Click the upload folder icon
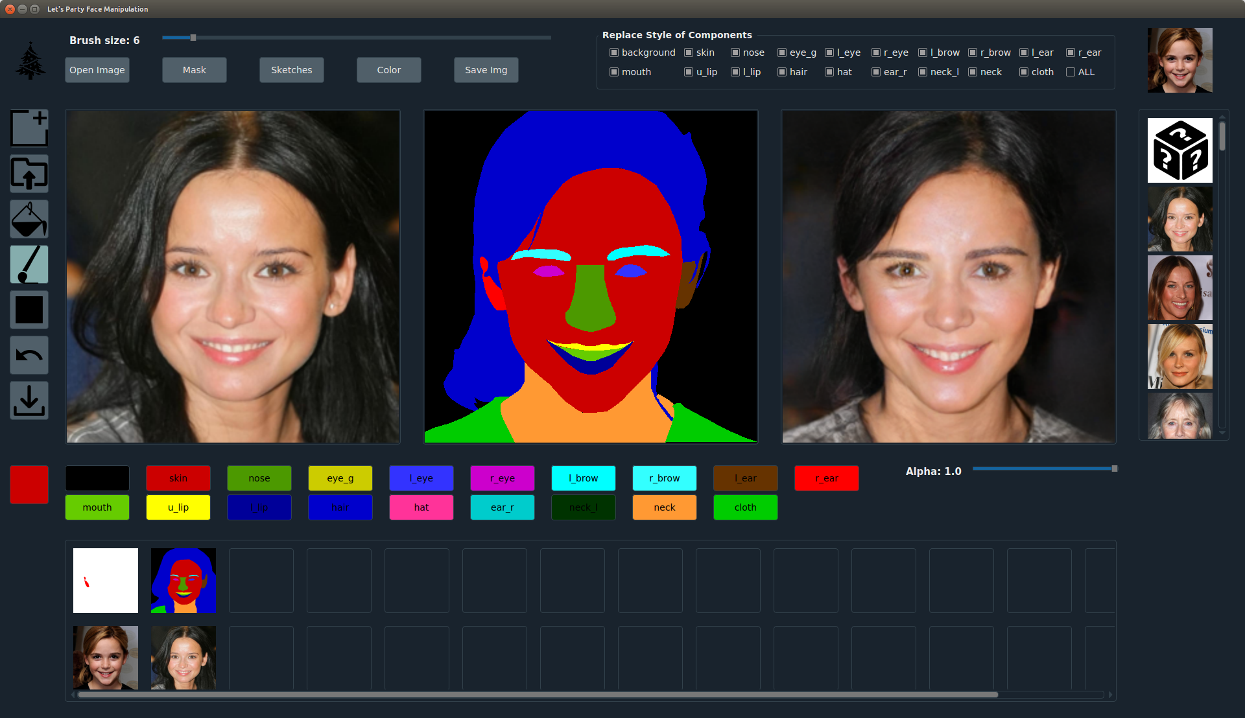 [x=29, y=174]
